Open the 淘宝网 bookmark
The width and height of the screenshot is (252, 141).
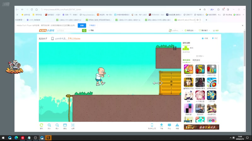point(105,15)
